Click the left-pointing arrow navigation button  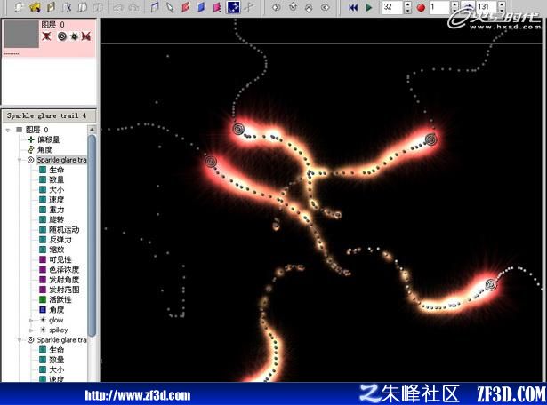coord(326,7)
